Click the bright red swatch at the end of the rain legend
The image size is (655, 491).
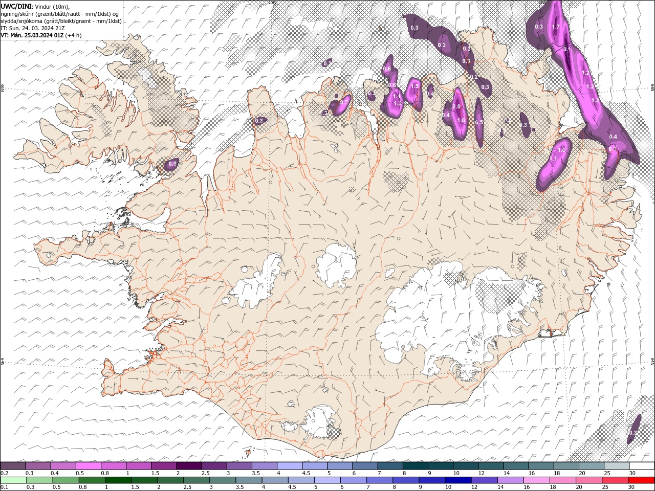[x=641, y=480]
